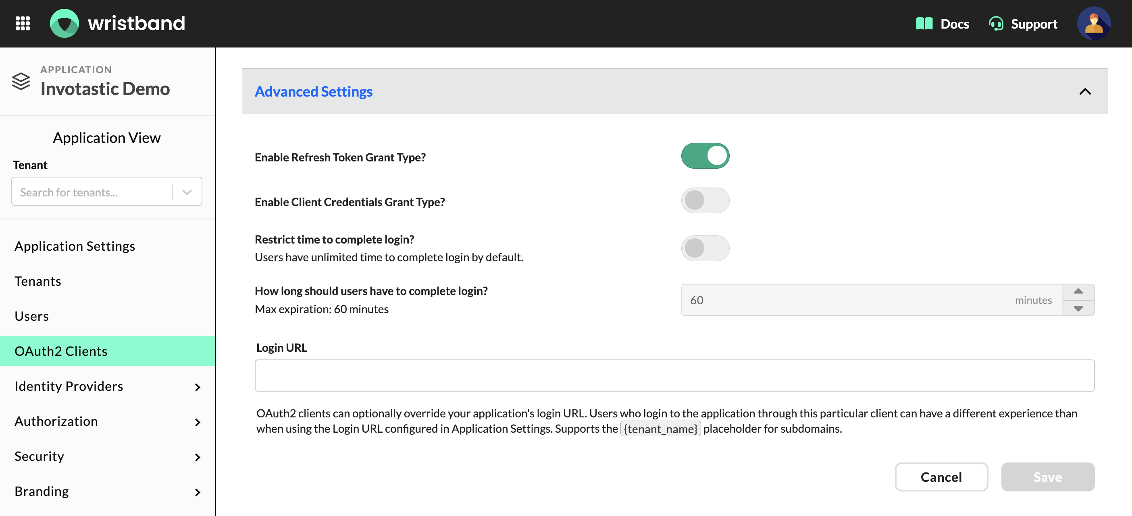Open the Support link
Image resolution: width=1132 pixels, height=516 pixels.
1034,24
